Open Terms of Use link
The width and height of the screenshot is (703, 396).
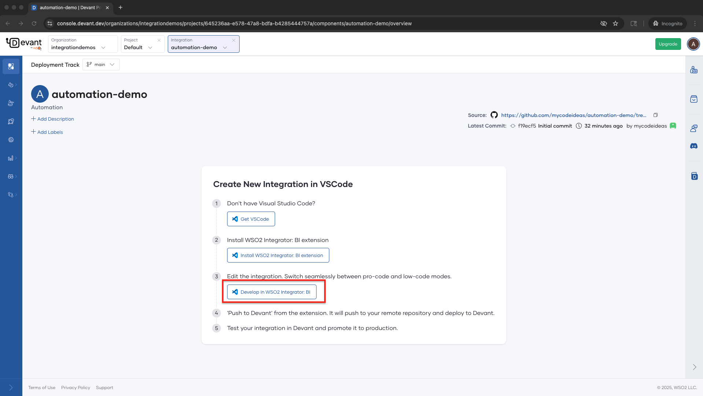[42, 388]
